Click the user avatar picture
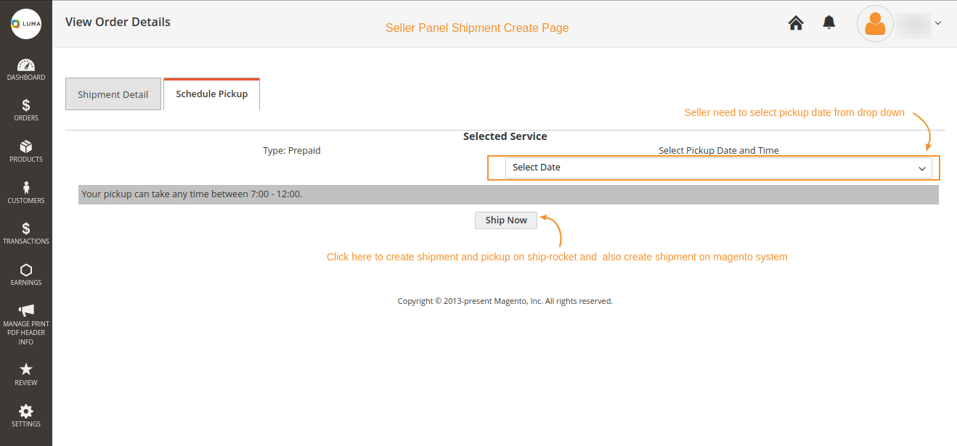 point(875,24)
